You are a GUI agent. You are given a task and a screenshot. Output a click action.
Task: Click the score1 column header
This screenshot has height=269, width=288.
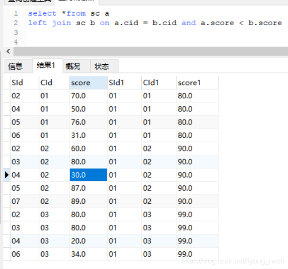197,83
